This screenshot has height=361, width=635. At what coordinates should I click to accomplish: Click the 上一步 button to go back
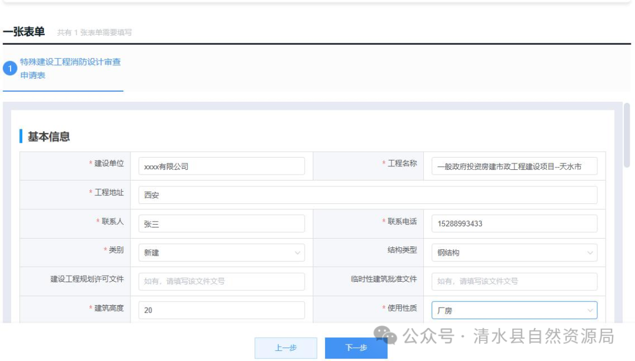pyautogui.click(x=285, y=347)
